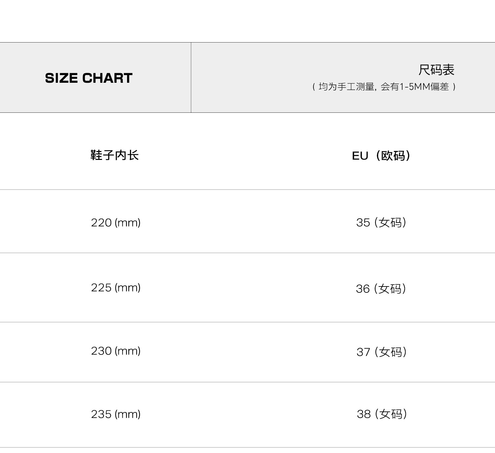
Task: Select the 38 (女码) size cell
Action: [x=382, y=414]
